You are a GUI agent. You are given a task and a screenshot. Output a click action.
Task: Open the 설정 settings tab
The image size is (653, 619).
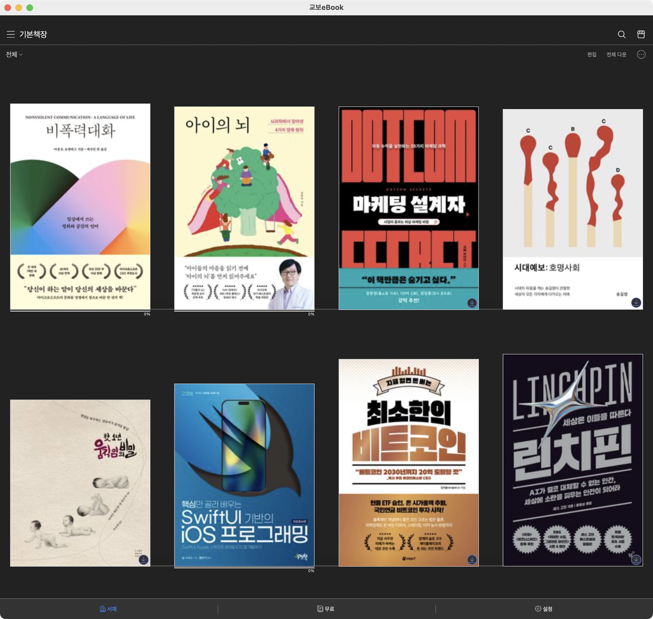[x=544, y=609]
